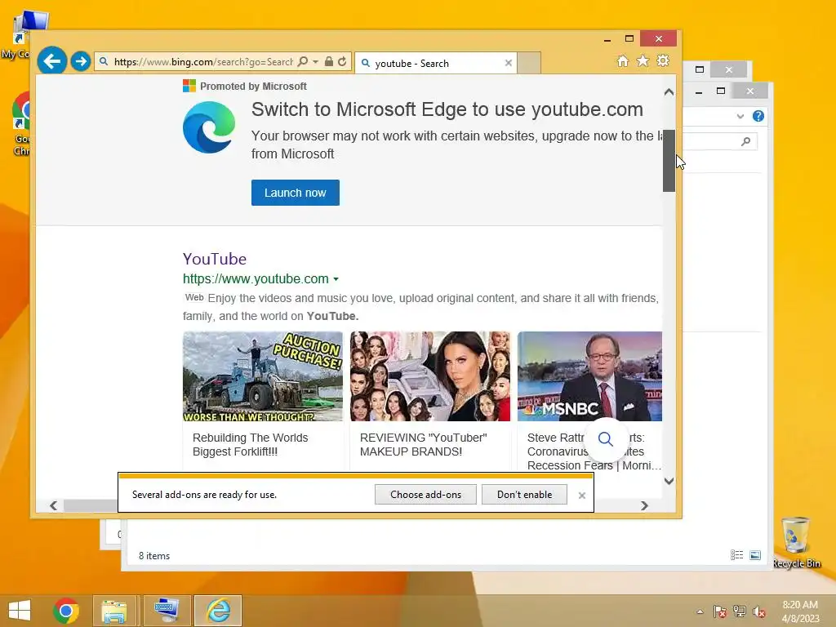Expand the ribbon chevron in File Explorer
This screenshot has height=627, width=836.
click(740, 116)
